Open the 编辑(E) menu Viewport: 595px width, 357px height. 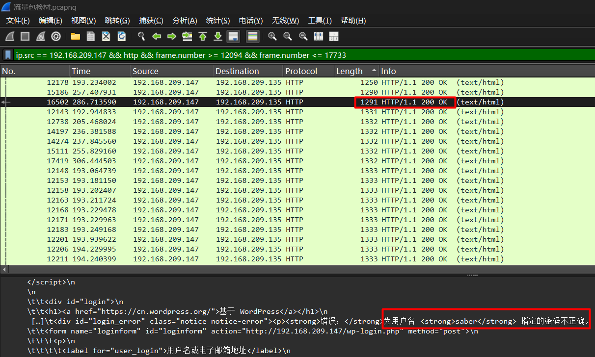(x=51, y=21)
